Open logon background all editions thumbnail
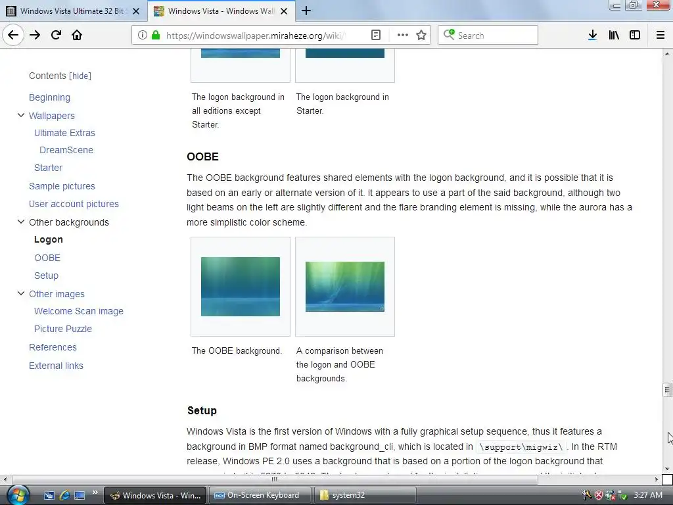The width and height of the screenshot is (673, 505). coord(241,53)
